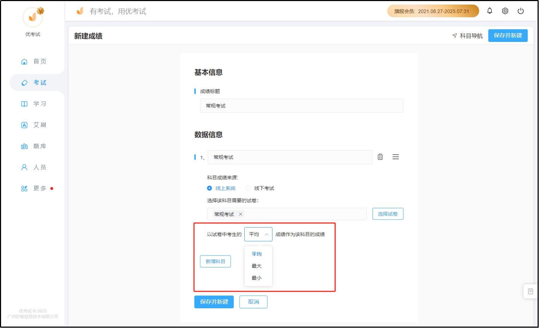Select the 学习 sidebar icon
This screenshot has width=539, height=328.
pos(24,104)
